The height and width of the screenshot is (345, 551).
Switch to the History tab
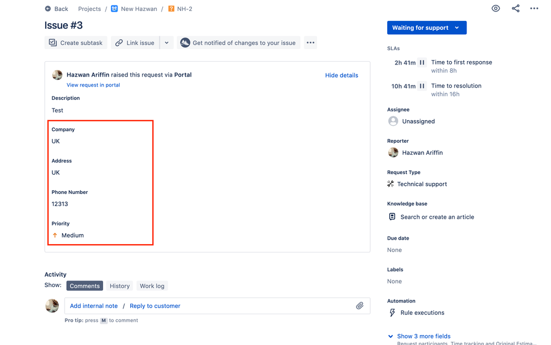pyautogui.click(x=120, y=285)
